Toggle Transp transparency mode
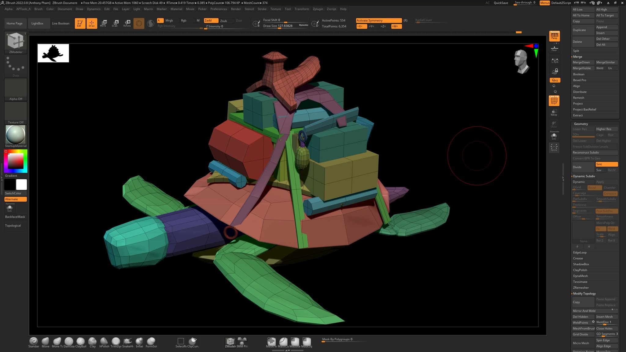This screenshot has width=626, height=352. [554, 112]
